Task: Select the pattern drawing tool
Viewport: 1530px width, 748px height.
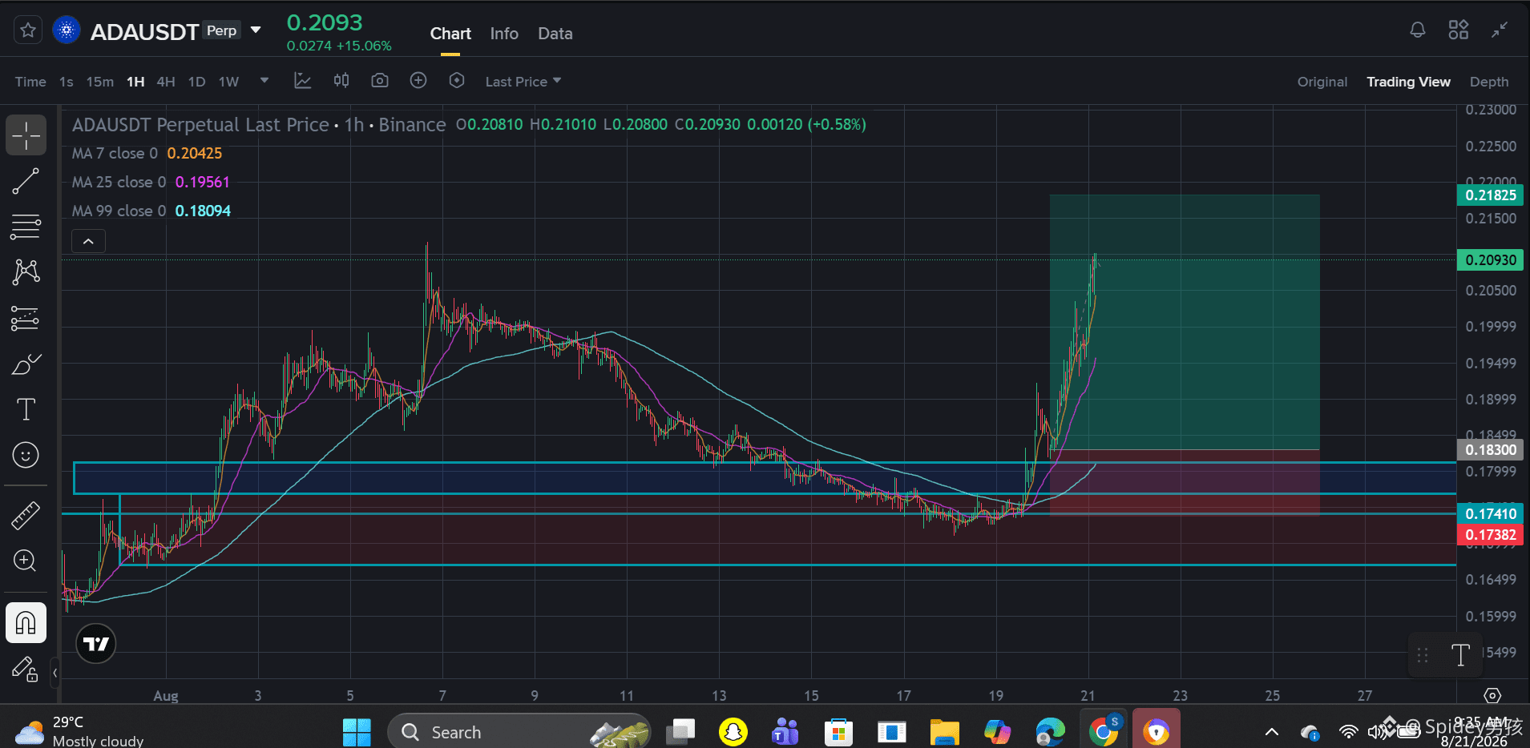Action: pyautogui.click(x=26, y=272)
